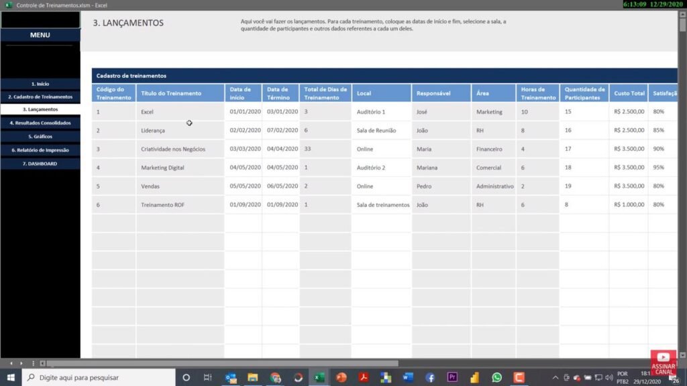Viewport: 687px width, 386px height.
Task: Open 4. Resultados Consolidados page
Action: click(40, 123)
